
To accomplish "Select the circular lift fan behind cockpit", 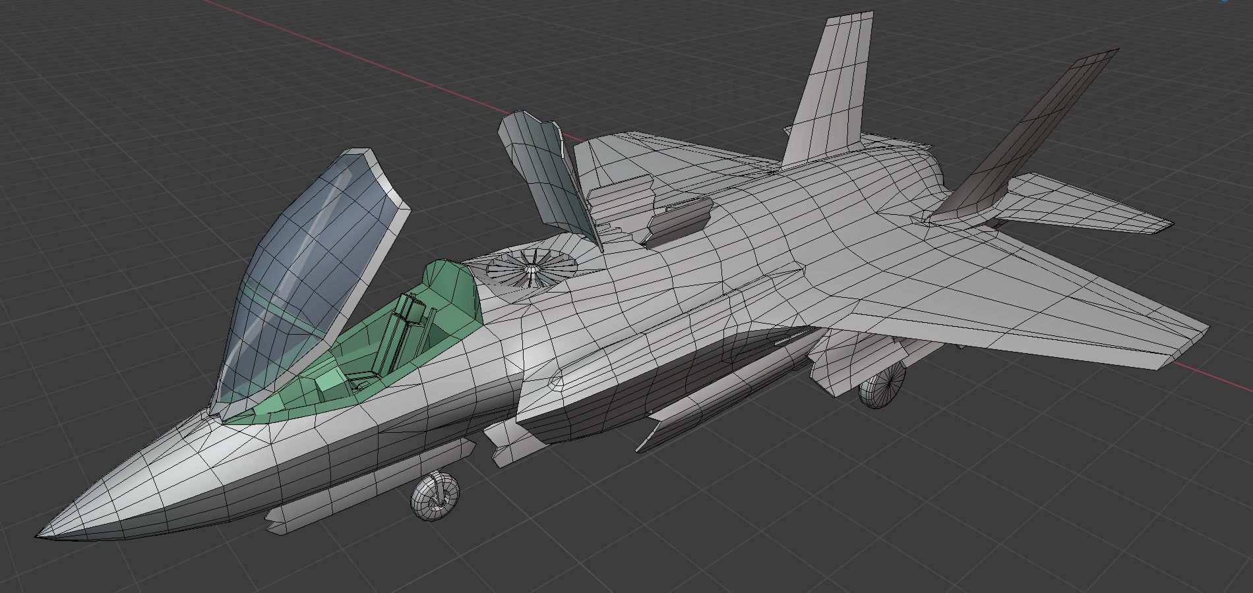I will (531, 268).
